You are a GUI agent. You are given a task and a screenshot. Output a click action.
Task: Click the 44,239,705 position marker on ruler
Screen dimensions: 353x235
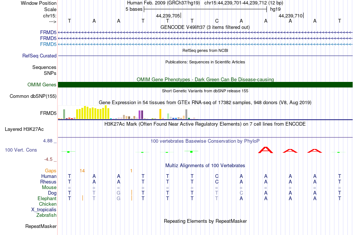tap(168, 16)
